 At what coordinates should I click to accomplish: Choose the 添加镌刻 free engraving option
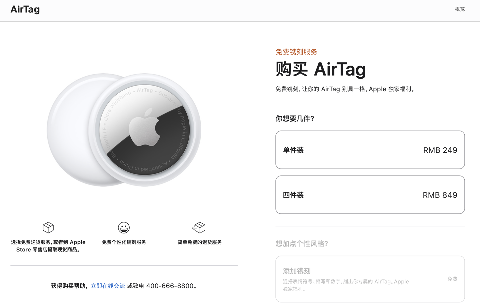click(x=370, y=279)
